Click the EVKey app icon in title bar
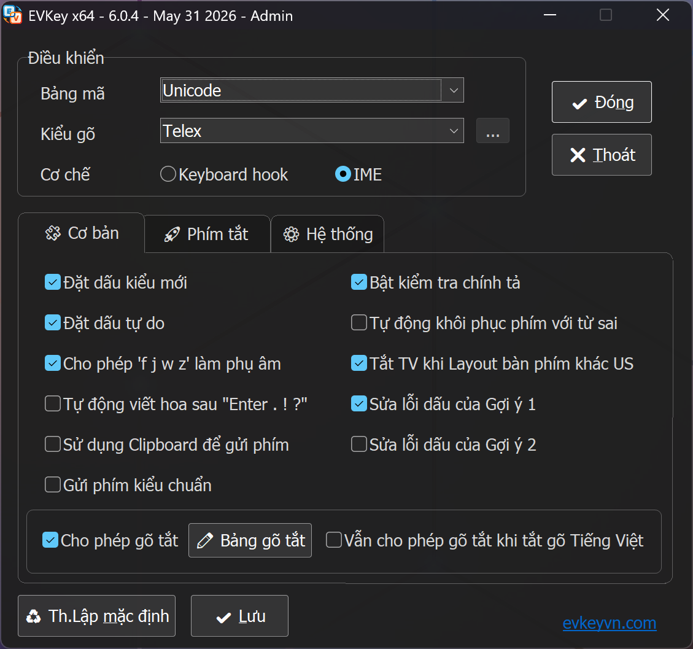693x649 pixels. [x=12, y=15]
